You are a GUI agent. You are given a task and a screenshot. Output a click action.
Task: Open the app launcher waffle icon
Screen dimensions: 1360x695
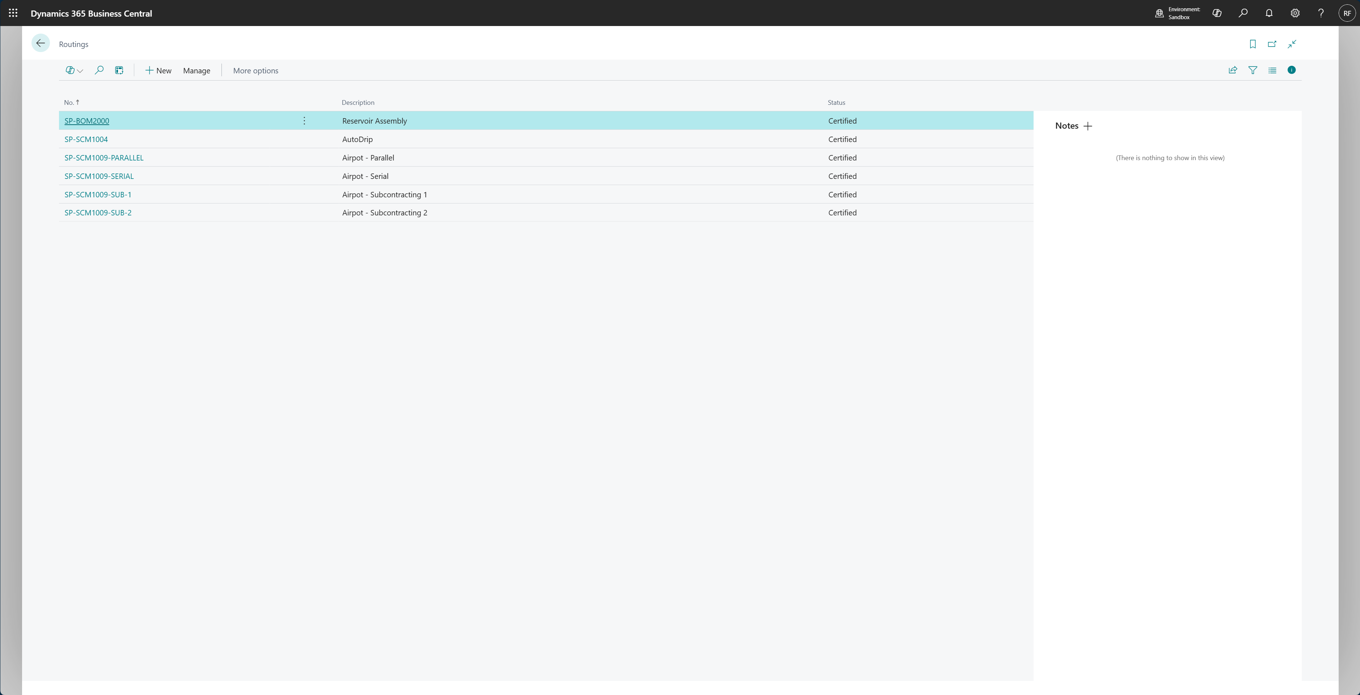[x=13, y=13]
